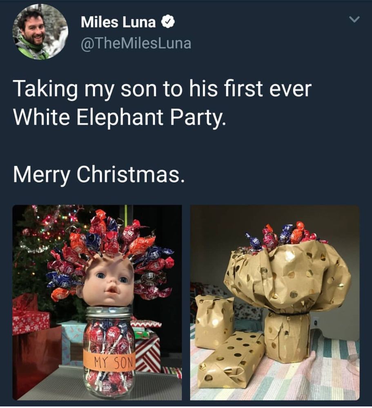Open the tweet options chevron dropdown

[354, 19]
